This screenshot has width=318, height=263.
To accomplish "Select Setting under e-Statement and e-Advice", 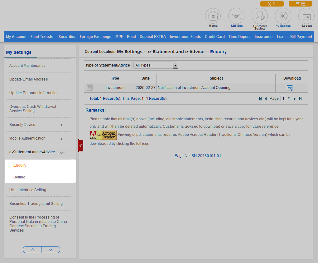I will pyautogui.click(x=19, y=177).
